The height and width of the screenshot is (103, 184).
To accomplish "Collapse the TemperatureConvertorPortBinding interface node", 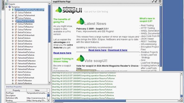I will (9, 10).
